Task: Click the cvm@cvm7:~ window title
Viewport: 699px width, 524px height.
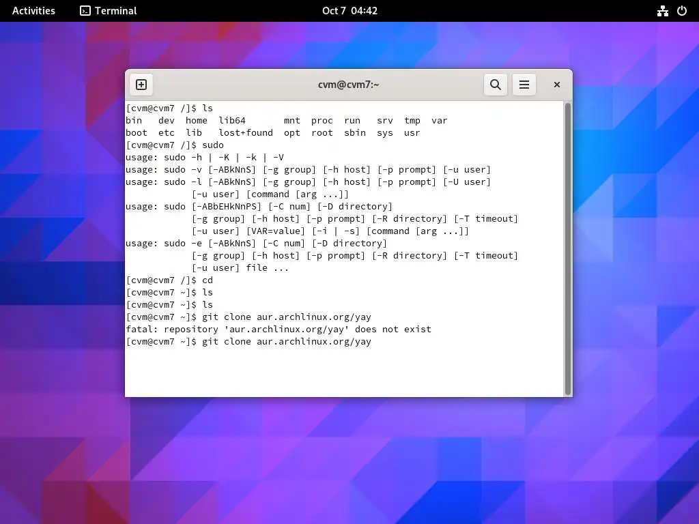Action: pyautogui.click(x=349, y=85)
